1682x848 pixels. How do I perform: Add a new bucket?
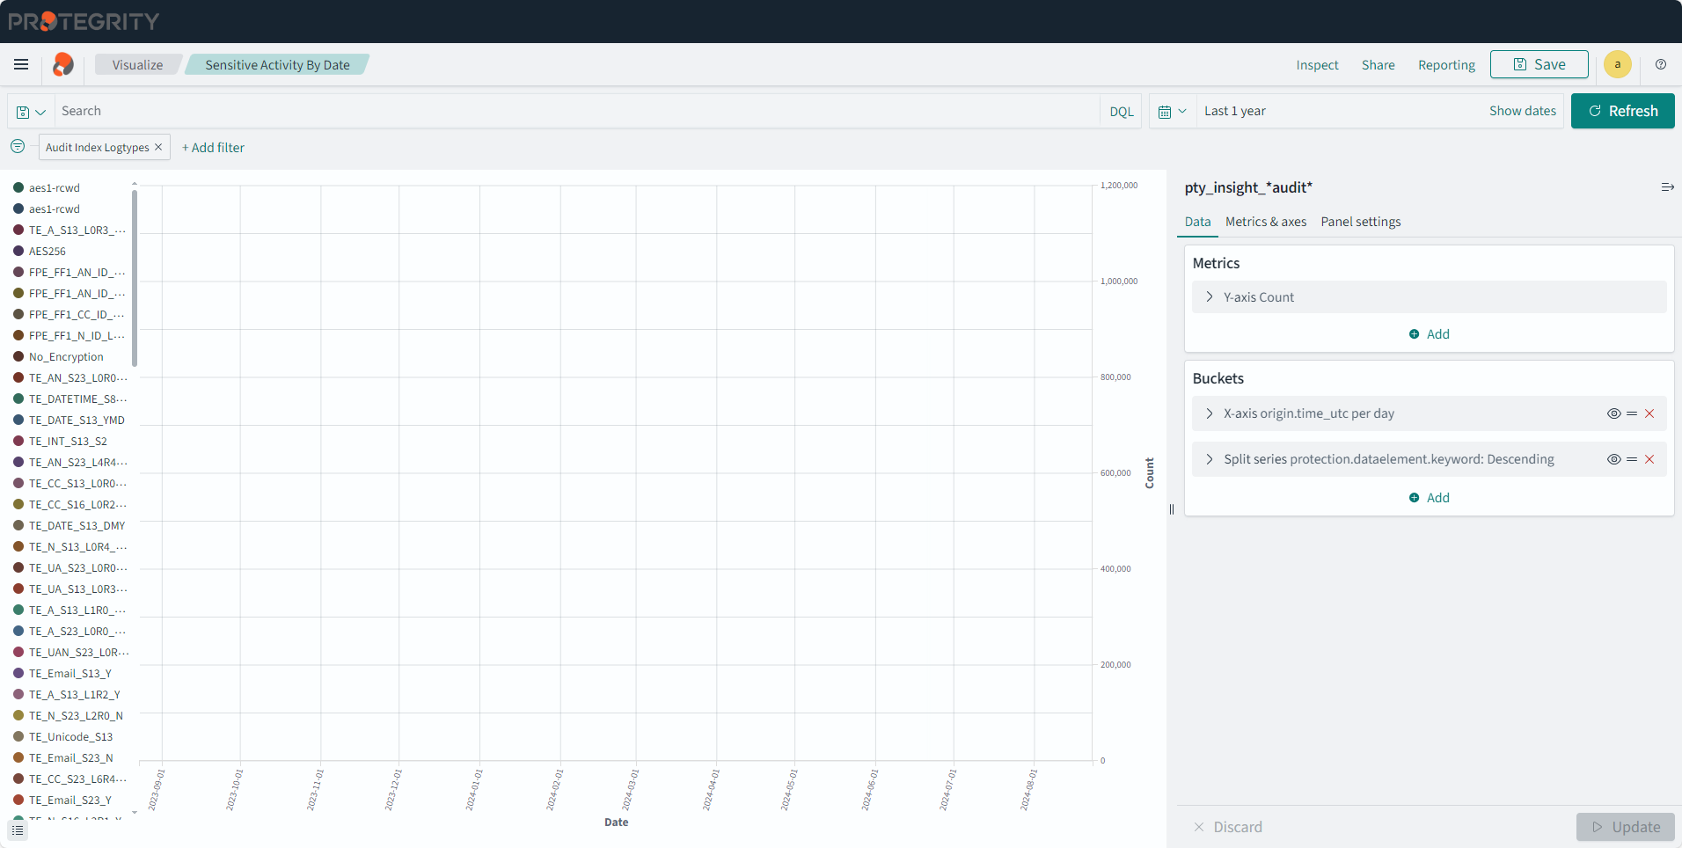pos(1429,498)
